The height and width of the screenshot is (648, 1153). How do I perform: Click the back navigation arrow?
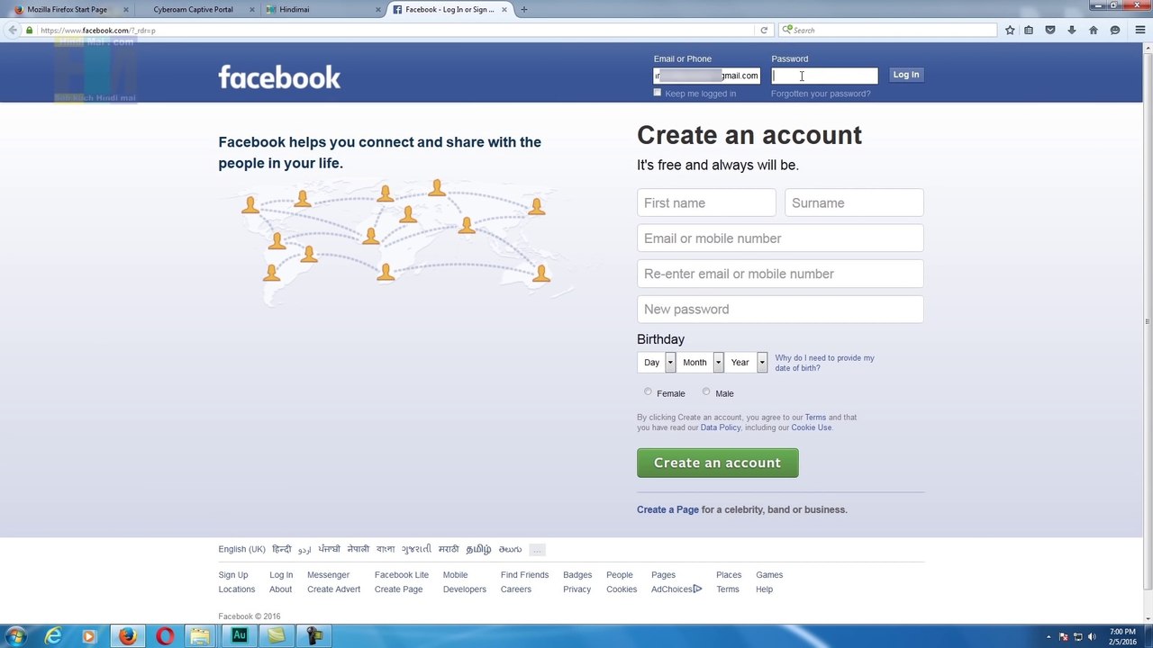pos(13,30)
